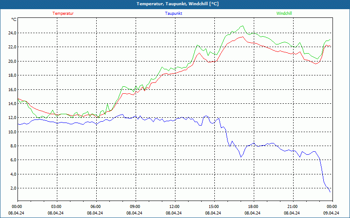Viewport: 350px width, 218px height.
Task: Click the 21:00 time axis label
Action: (293, 207)
